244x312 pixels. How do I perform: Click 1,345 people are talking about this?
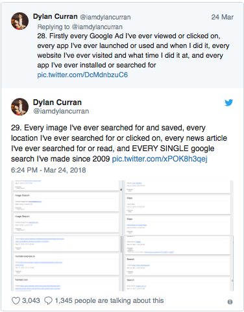point(109,301)
